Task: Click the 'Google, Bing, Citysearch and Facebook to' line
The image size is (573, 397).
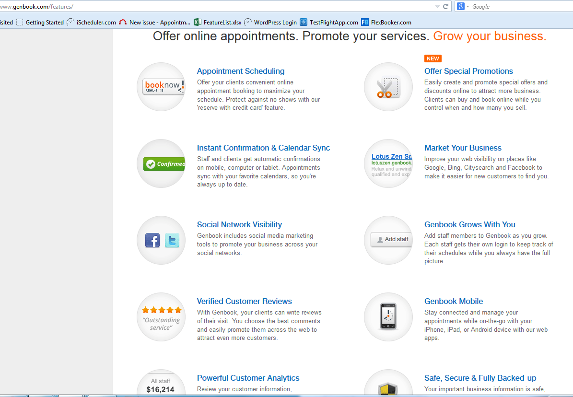Action: pos(483,168)
